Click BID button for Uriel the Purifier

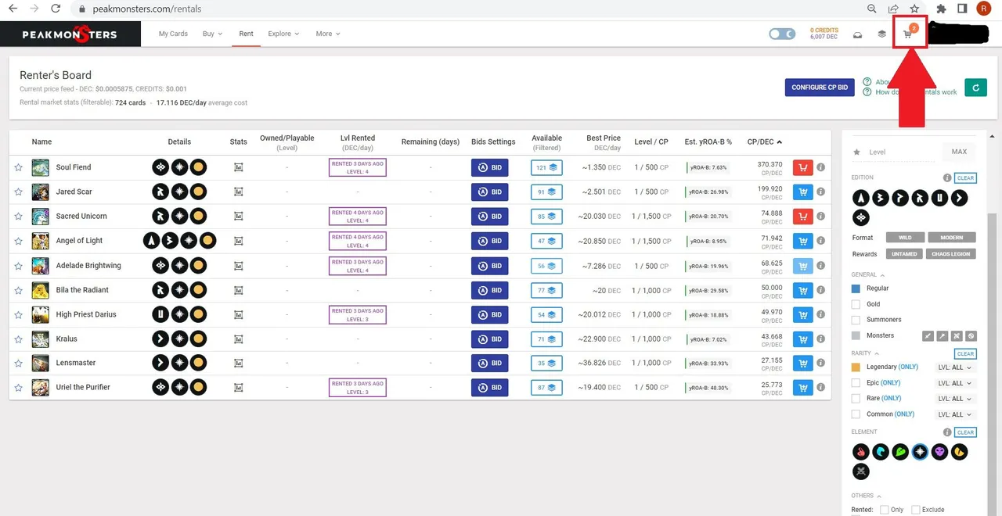coord(490,388)
